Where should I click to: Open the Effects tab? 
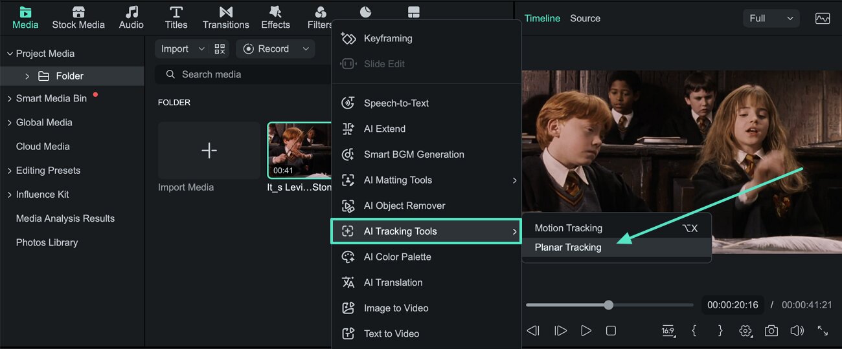275,18
